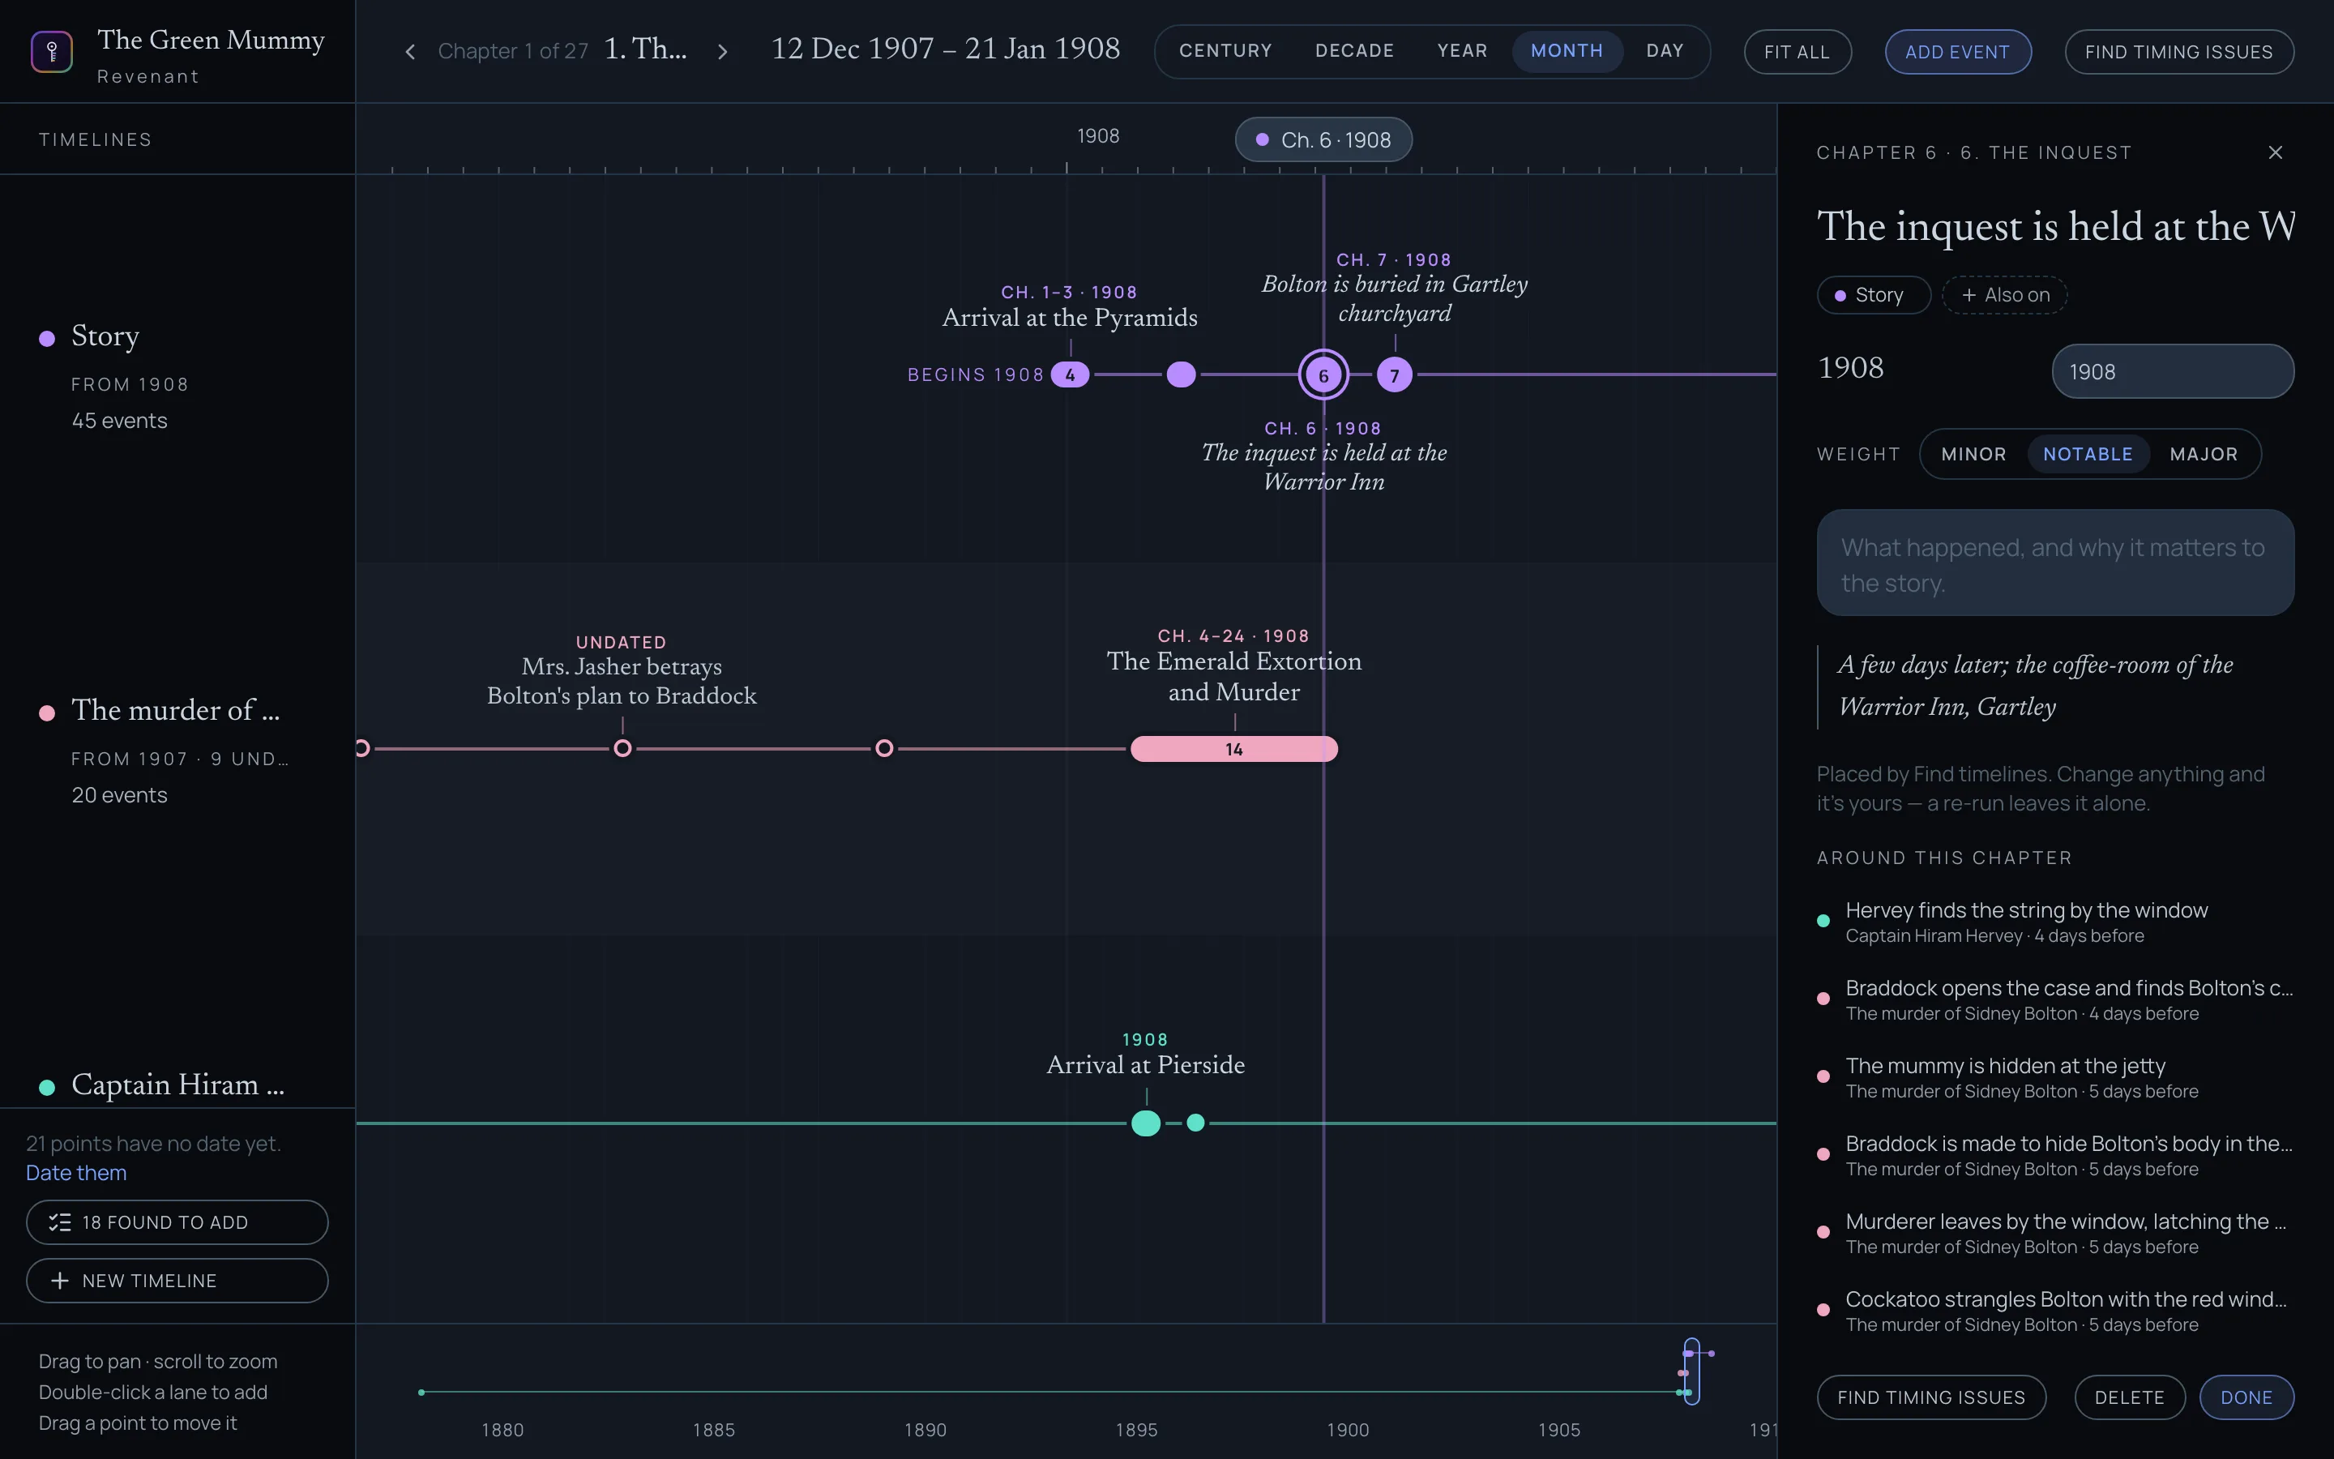Switch zoom scale to Century
Screen dimensions: 2334x1459
pyautogui.click(x=1225, y=51)
